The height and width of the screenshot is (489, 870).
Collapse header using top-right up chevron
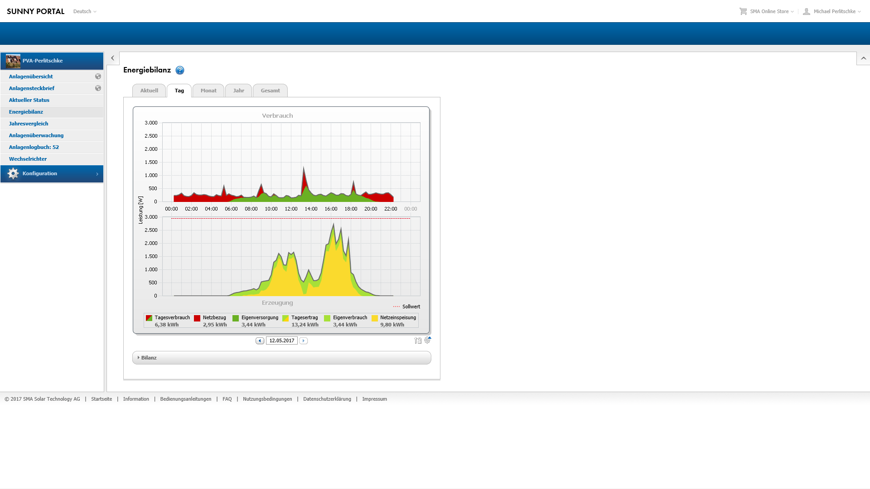[x=863, y=58]
